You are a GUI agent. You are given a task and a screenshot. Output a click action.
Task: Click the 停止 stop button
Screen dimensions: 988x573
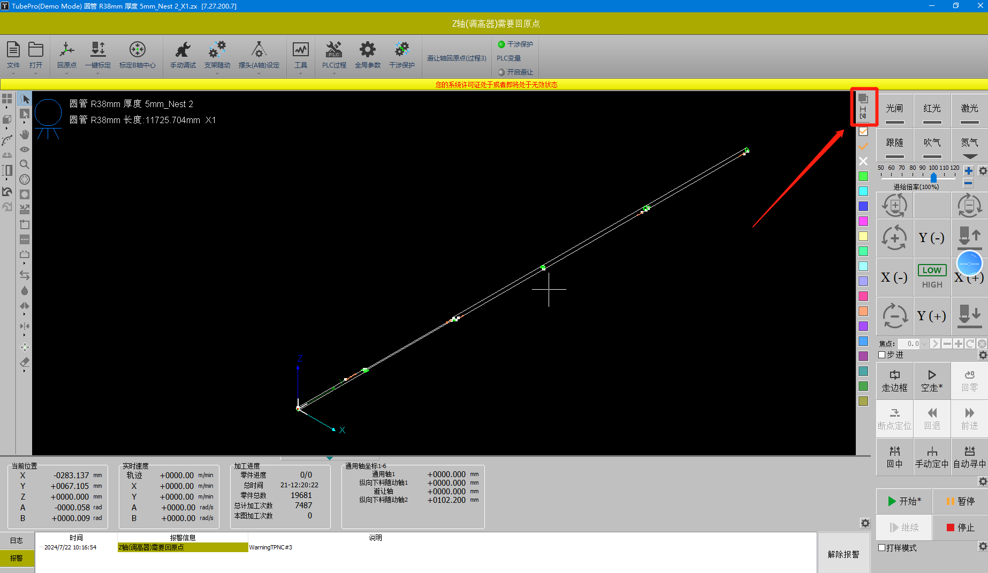coord(960,527)
